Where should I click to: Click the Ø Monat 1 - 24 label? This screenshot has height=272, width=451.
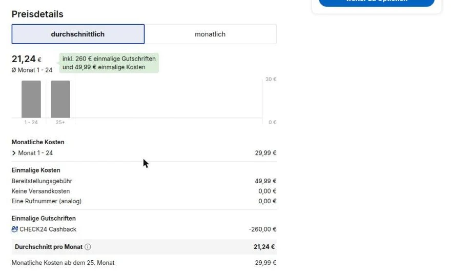pyautogui.click(x=32, y=70)
